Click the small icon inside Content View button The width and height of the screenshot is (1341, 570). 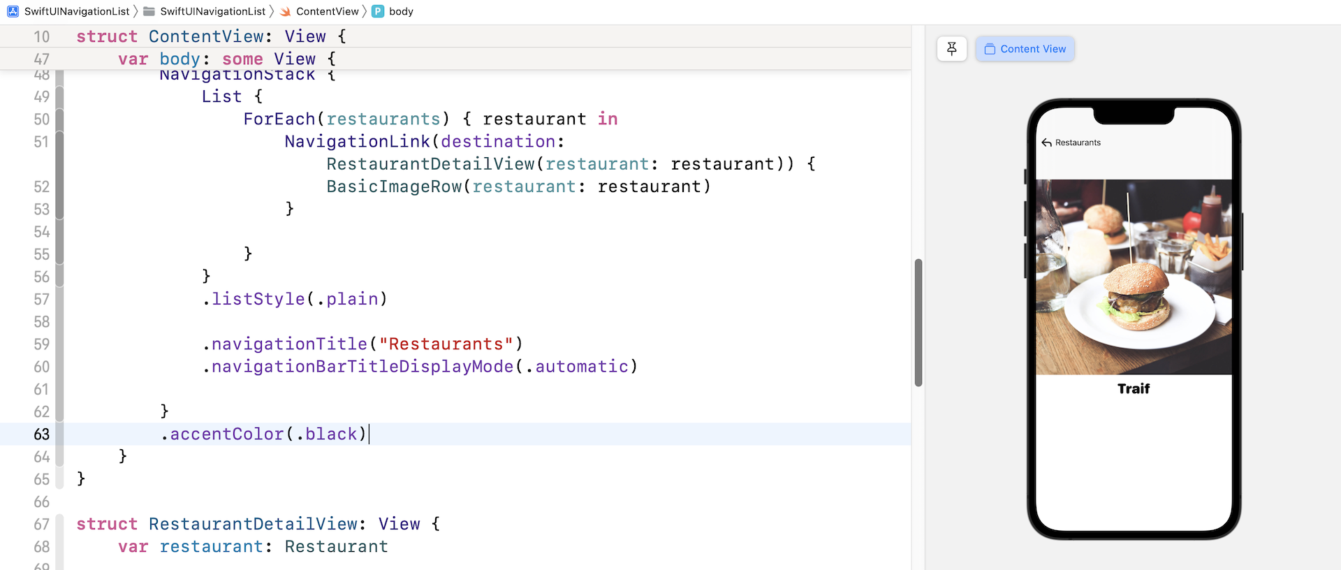tap(989, 49)
